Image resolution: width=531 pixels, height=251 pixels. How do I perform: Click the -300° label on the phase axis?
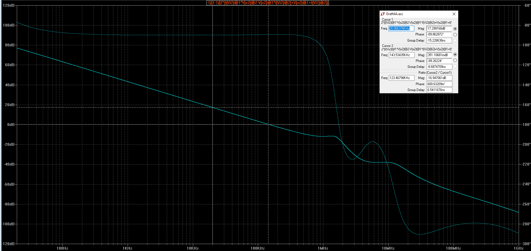(525, 244)
